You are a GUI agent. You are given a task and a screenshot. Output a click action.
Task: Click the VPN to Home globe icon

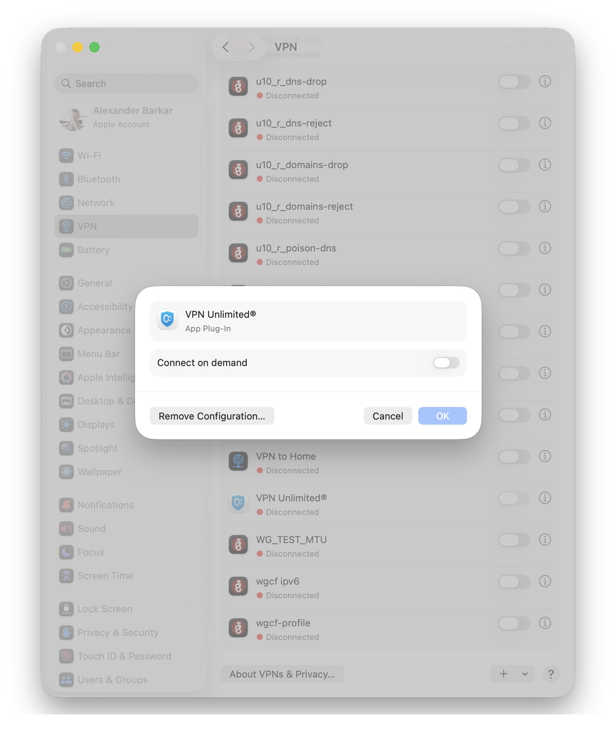coord(238,462)
